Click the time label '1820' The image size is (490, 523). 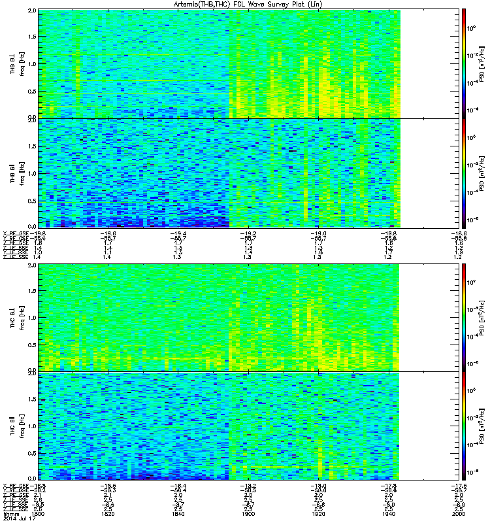[108, 514]
